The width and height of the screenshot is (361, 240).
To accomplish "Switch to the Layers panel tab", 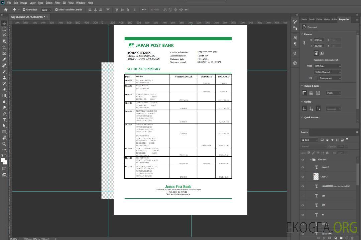I will (x=305, y=132).
